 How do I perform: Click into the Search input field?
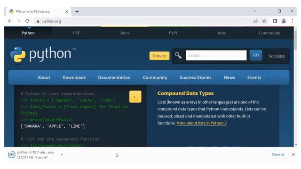[216, 55]
